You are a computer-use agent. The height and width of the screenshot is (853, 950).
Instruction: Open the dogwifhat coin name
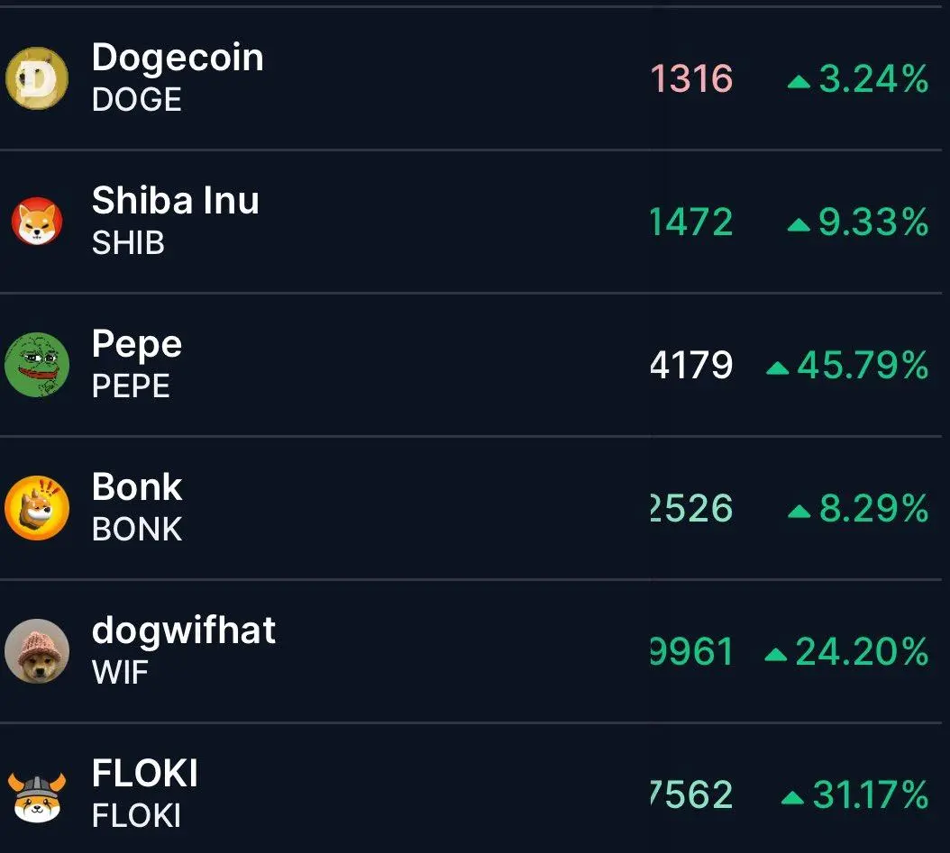tap(184, 631)
